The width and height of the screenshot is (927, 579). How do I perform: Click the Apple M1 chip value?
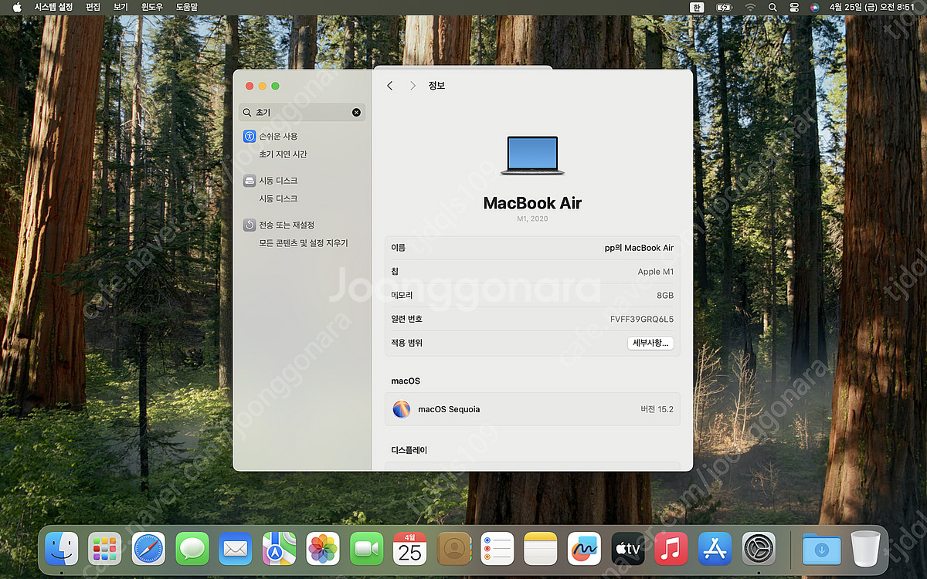point(656,272)
